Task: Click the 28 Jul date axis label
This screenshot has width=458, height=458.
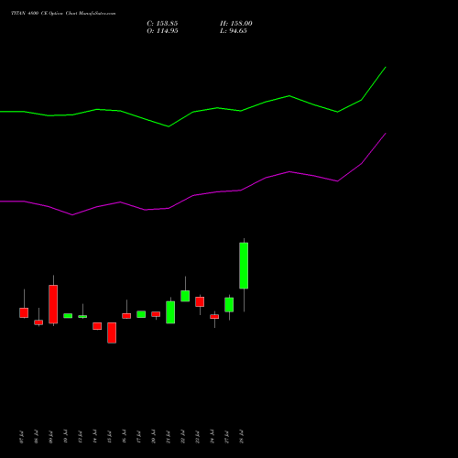Action: point(242,437)
